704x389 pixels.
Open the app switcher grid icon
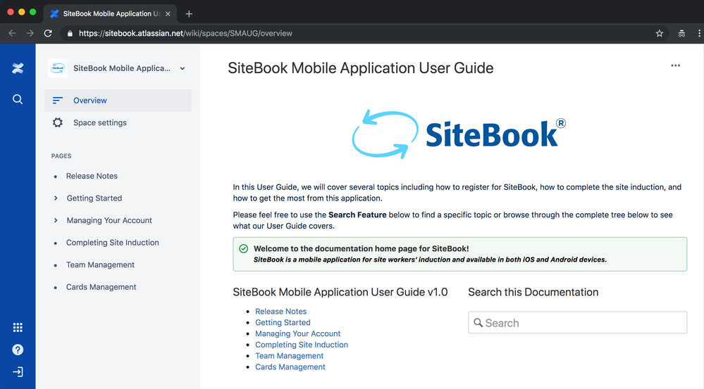(18, 328)
